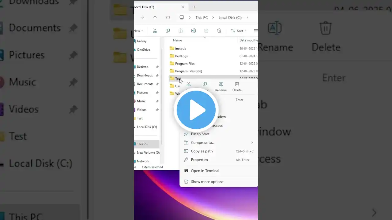Screen dimensions: 392x220
Task: Click the pin icon beside Desktop
Action: (157, 67)
